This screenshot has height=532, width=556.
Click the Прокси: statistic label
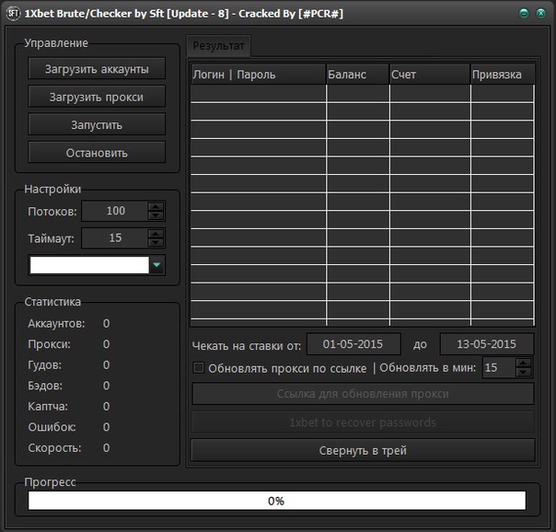(50, 344)
